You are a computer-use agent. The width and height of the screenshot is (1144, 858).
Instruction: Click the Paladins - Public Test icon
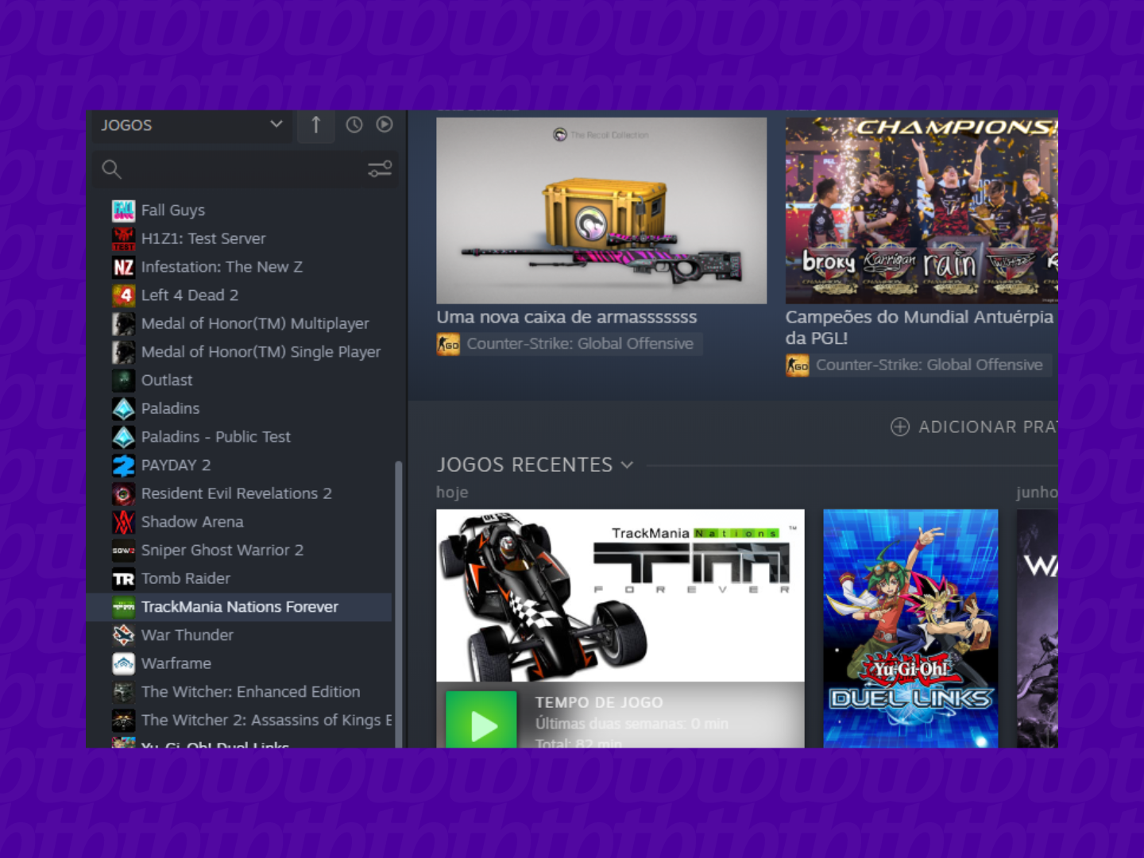[123, 437]
